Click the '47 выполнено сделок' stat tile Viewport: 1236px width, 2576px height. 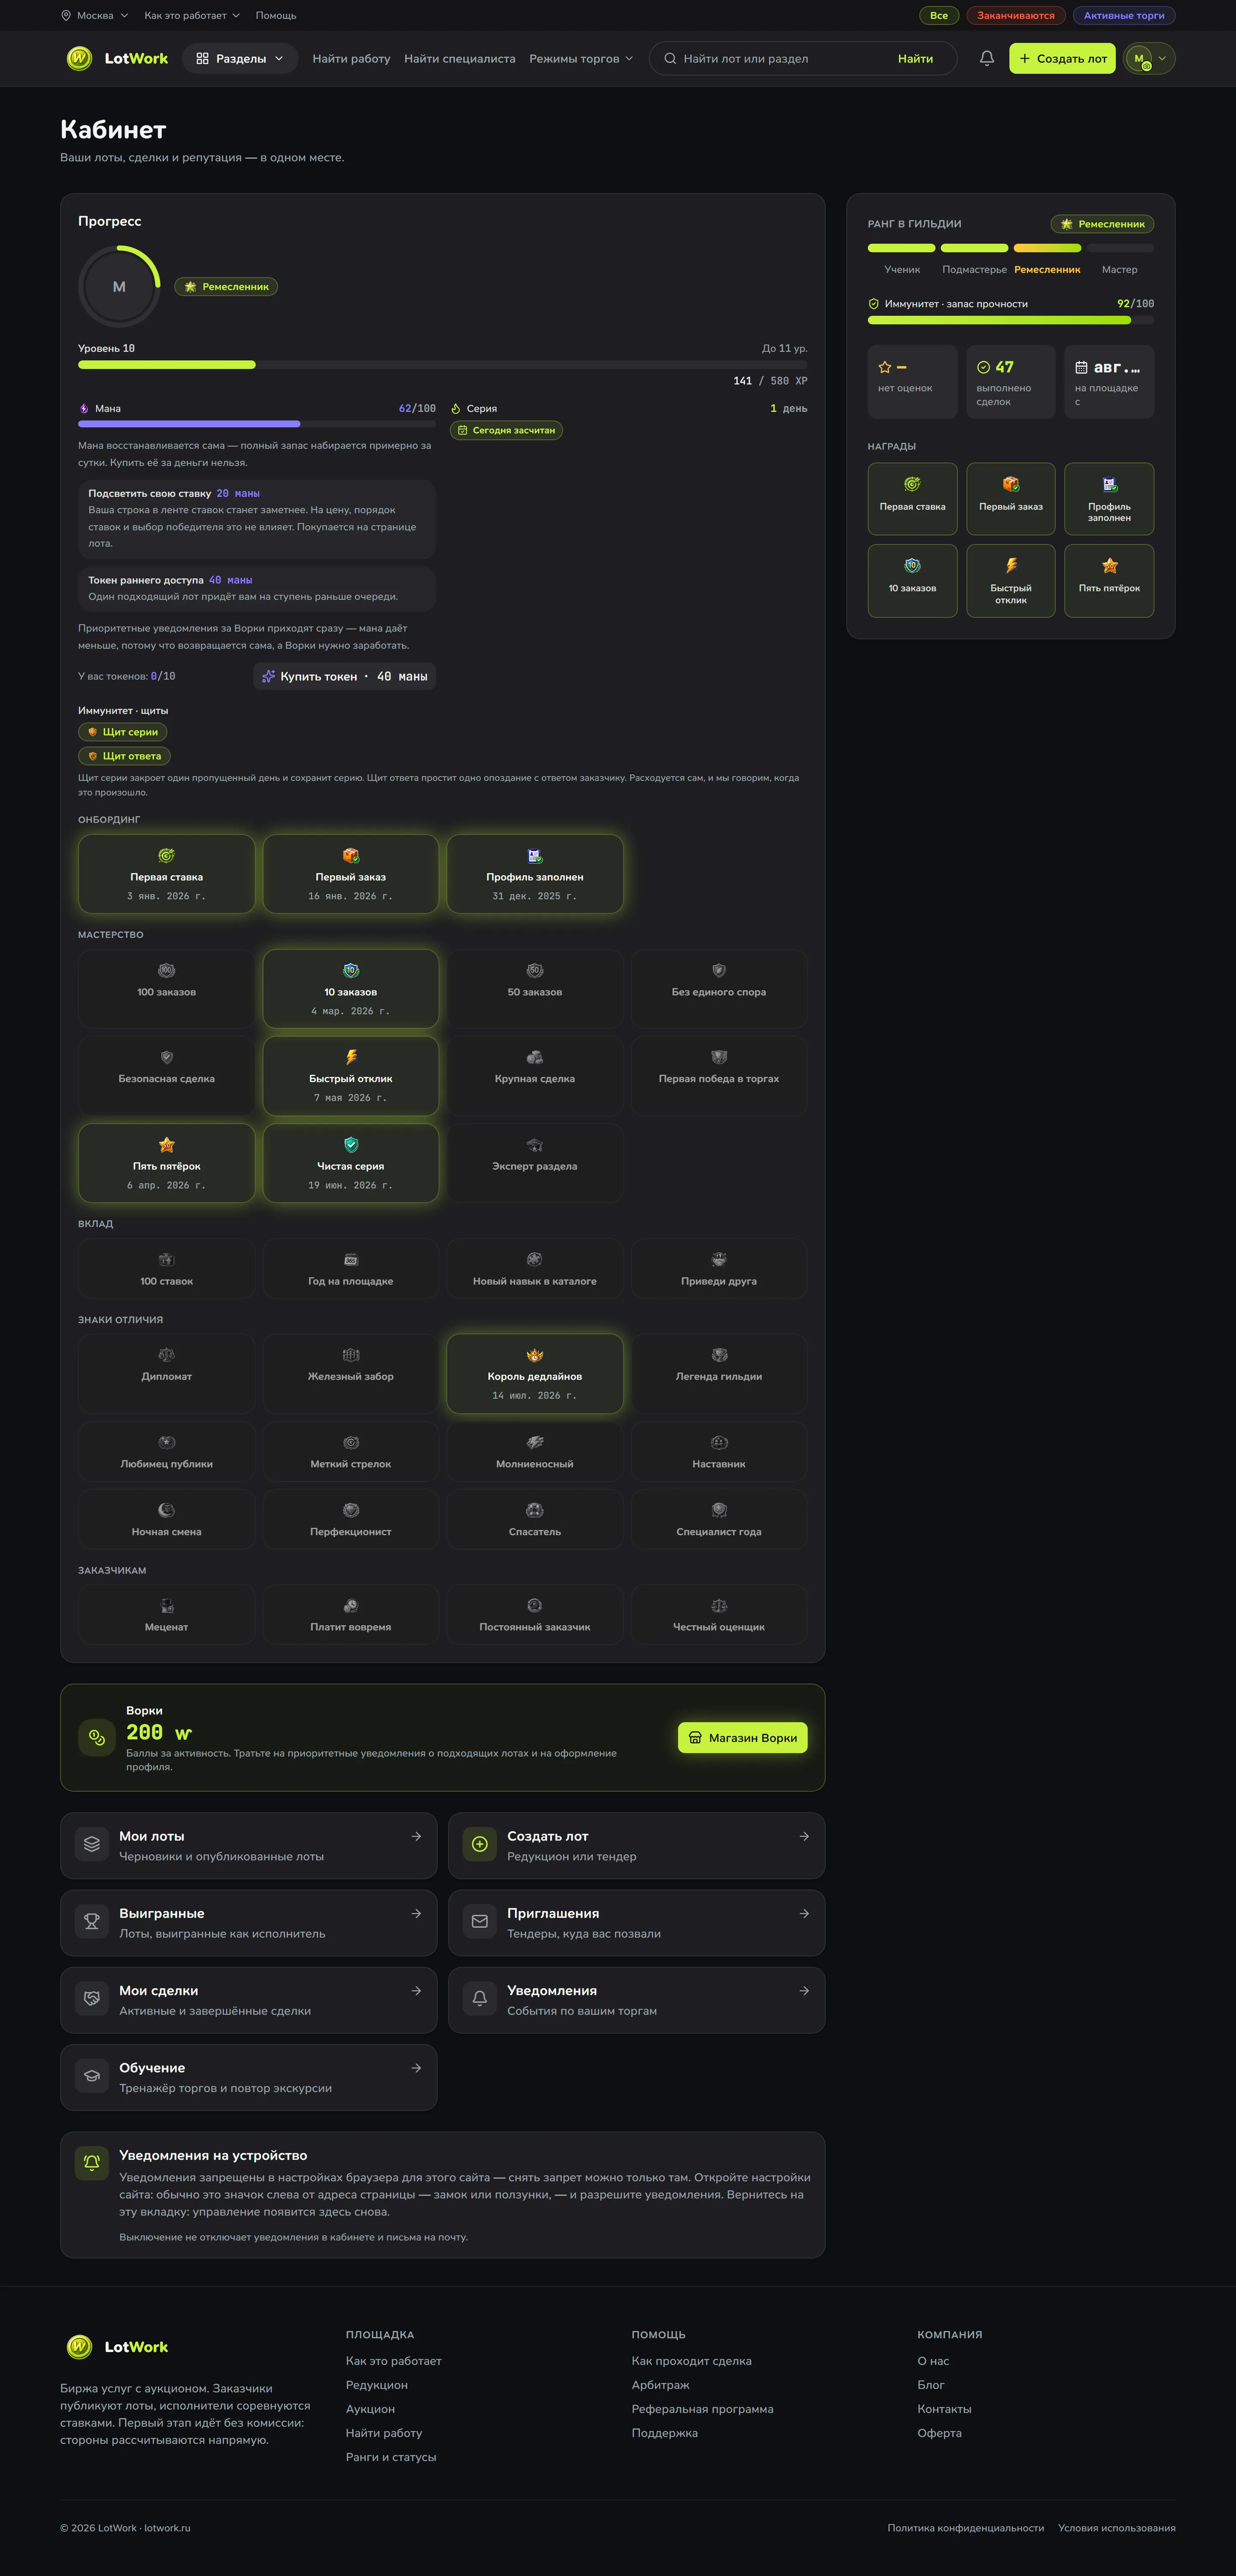point(1011,382)
